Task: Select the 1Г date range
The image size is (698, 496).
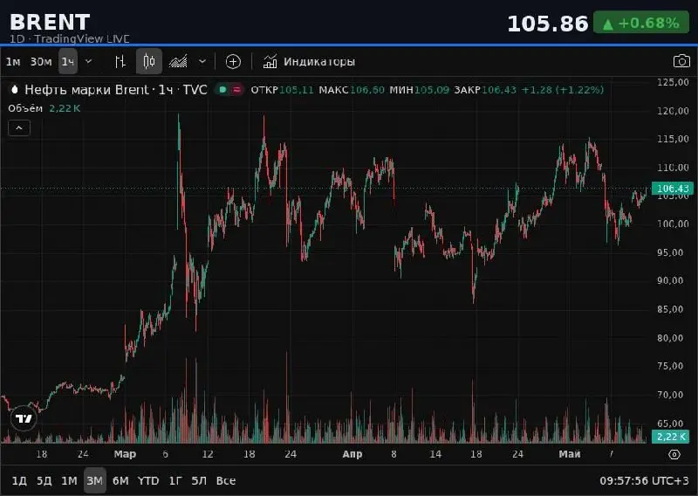Action: tap(175, 481)
